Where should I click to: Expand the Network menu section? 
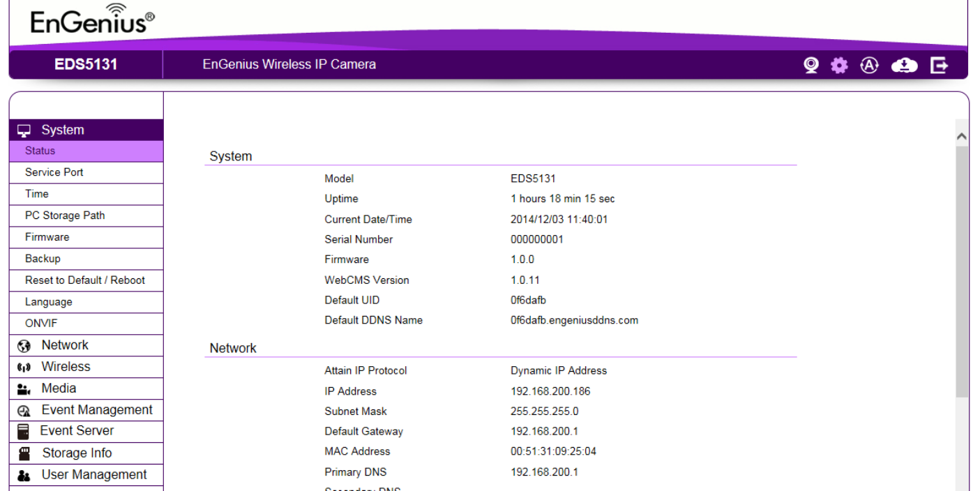(x=86, y=346)
